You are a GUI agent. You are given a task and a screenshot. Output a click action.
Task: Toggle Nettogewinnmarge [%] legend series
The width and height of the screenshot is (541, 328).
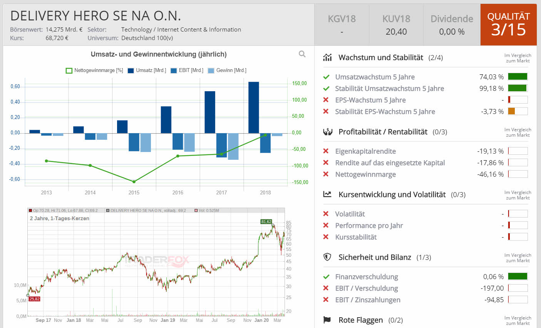94,70
